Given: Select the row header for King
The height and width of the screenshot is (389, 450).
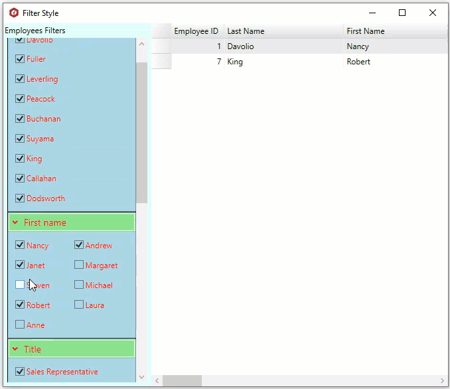Looking at the screenshot, I should [x=161, y=62].
